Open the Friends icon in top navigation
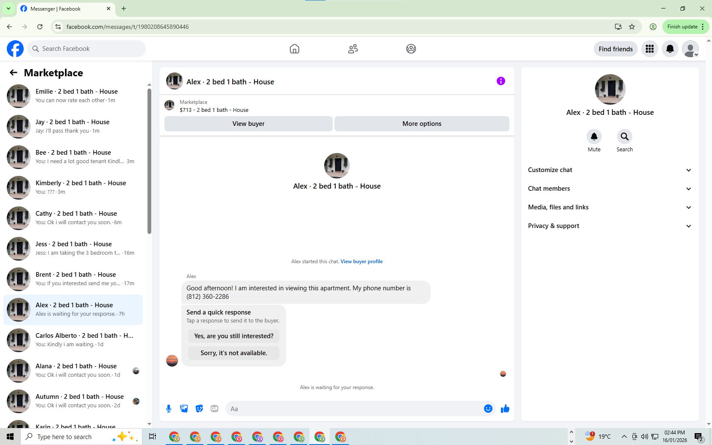Viewport: 712px width, 445px height. tap(353, 49)
